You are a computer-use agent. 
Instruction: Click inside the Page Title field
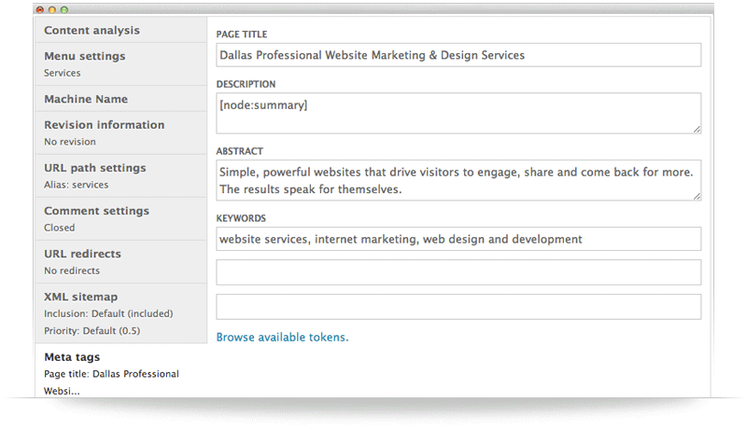[458, 55]
